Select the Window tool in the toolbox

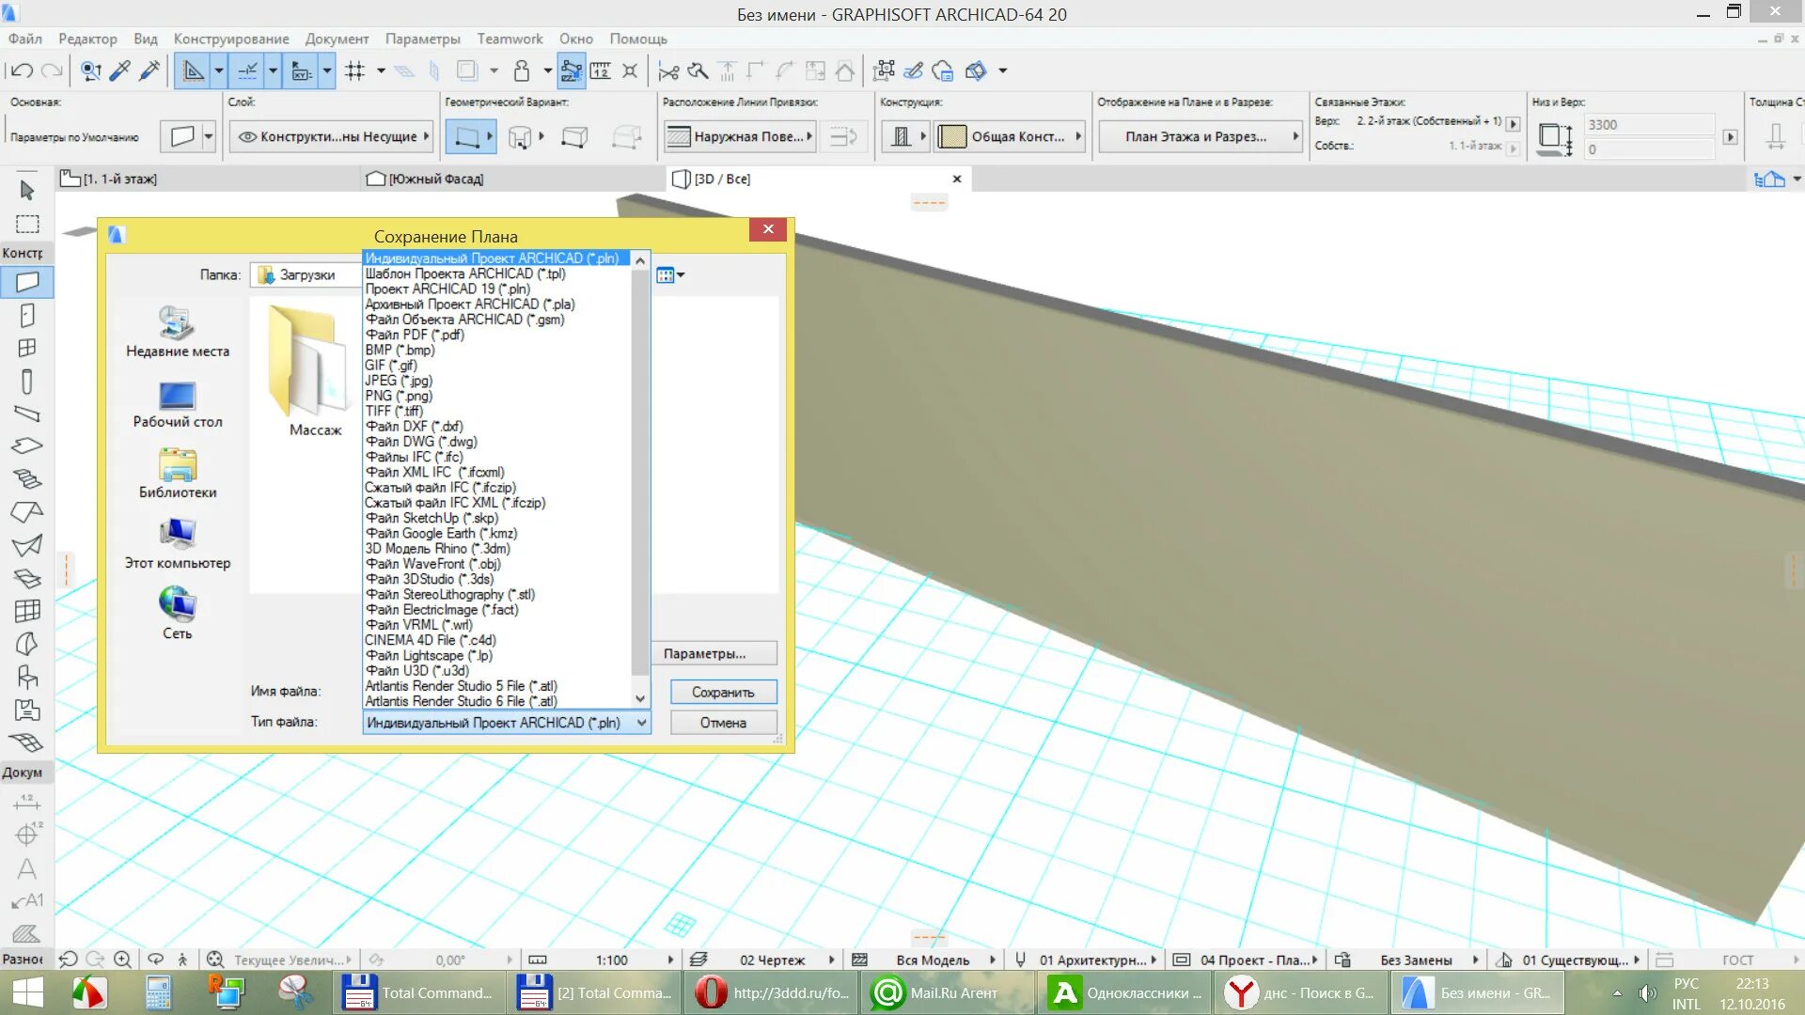pos(27,349)
